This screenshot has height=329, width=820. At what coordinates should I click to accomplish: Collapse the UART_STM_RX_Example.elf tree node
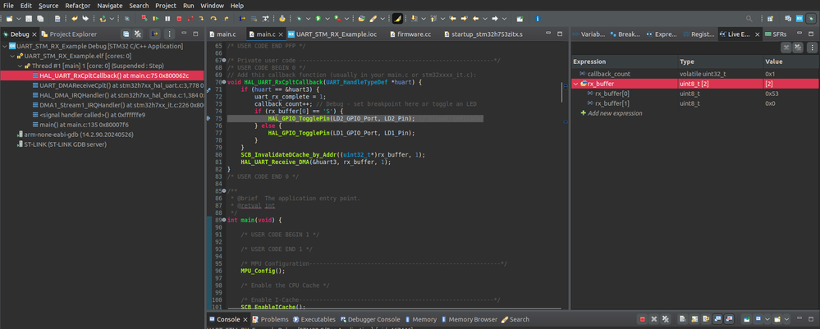[x=12, y=56]
